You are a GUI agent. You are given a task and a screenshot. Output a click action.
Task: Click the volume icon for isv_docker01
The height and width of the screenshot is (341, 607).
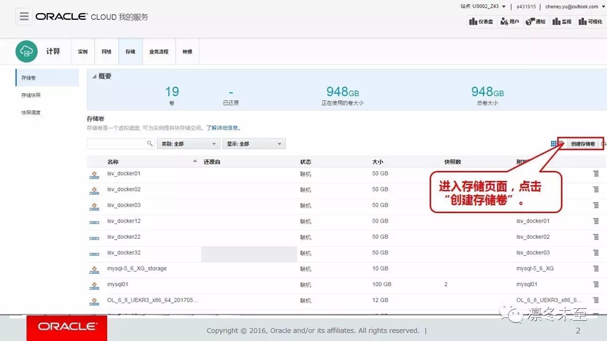94,175
